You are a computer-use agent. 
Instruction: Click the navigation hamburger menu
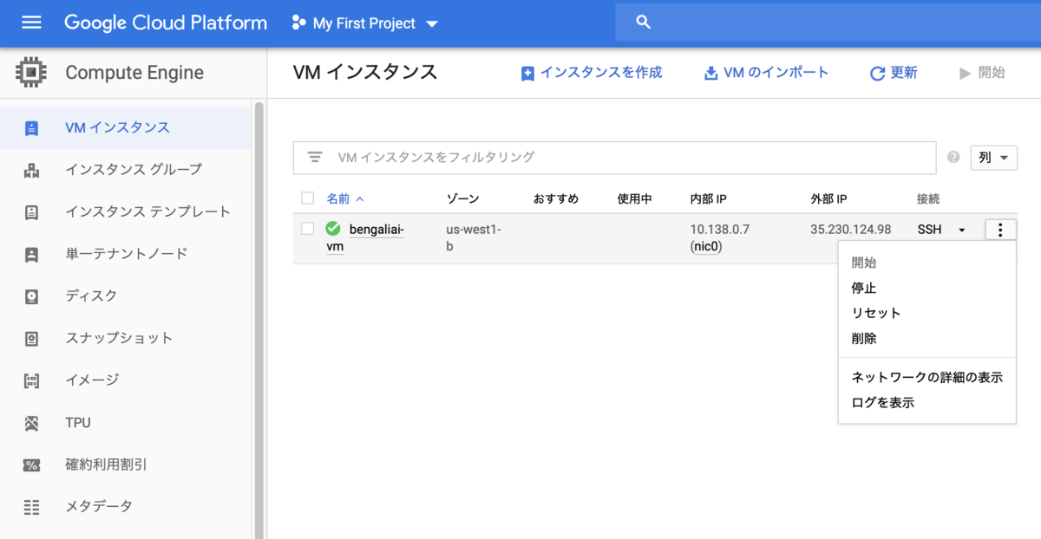coord(31,23)
